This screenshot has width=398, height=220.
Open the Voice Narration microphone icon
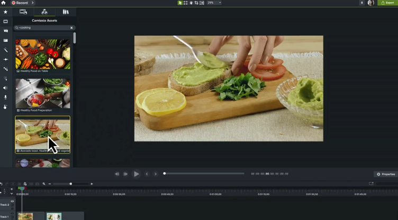point(5,98)
